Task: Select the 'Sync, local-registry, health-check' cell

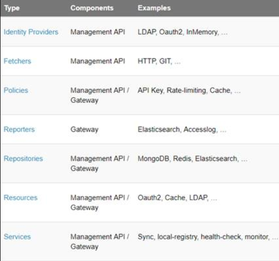Action: tap(208, 237)
